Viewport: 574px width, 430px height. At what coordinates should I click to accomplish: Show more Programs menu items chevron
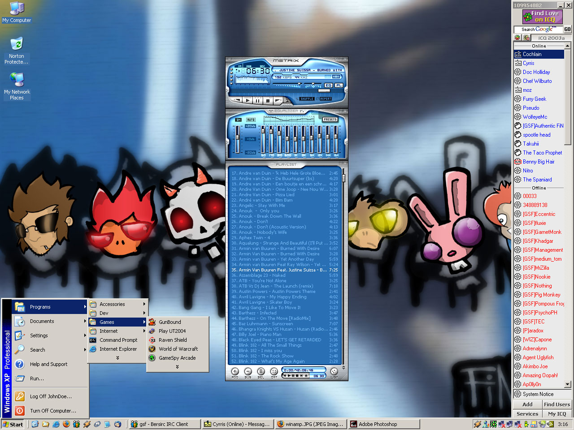point(117,358)
